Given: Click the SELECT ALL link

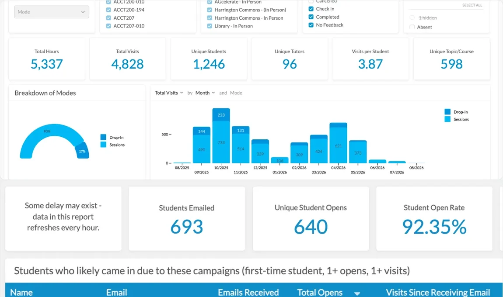Looking at the screenshot, I should pyautogui.click(x=472, y=5).
